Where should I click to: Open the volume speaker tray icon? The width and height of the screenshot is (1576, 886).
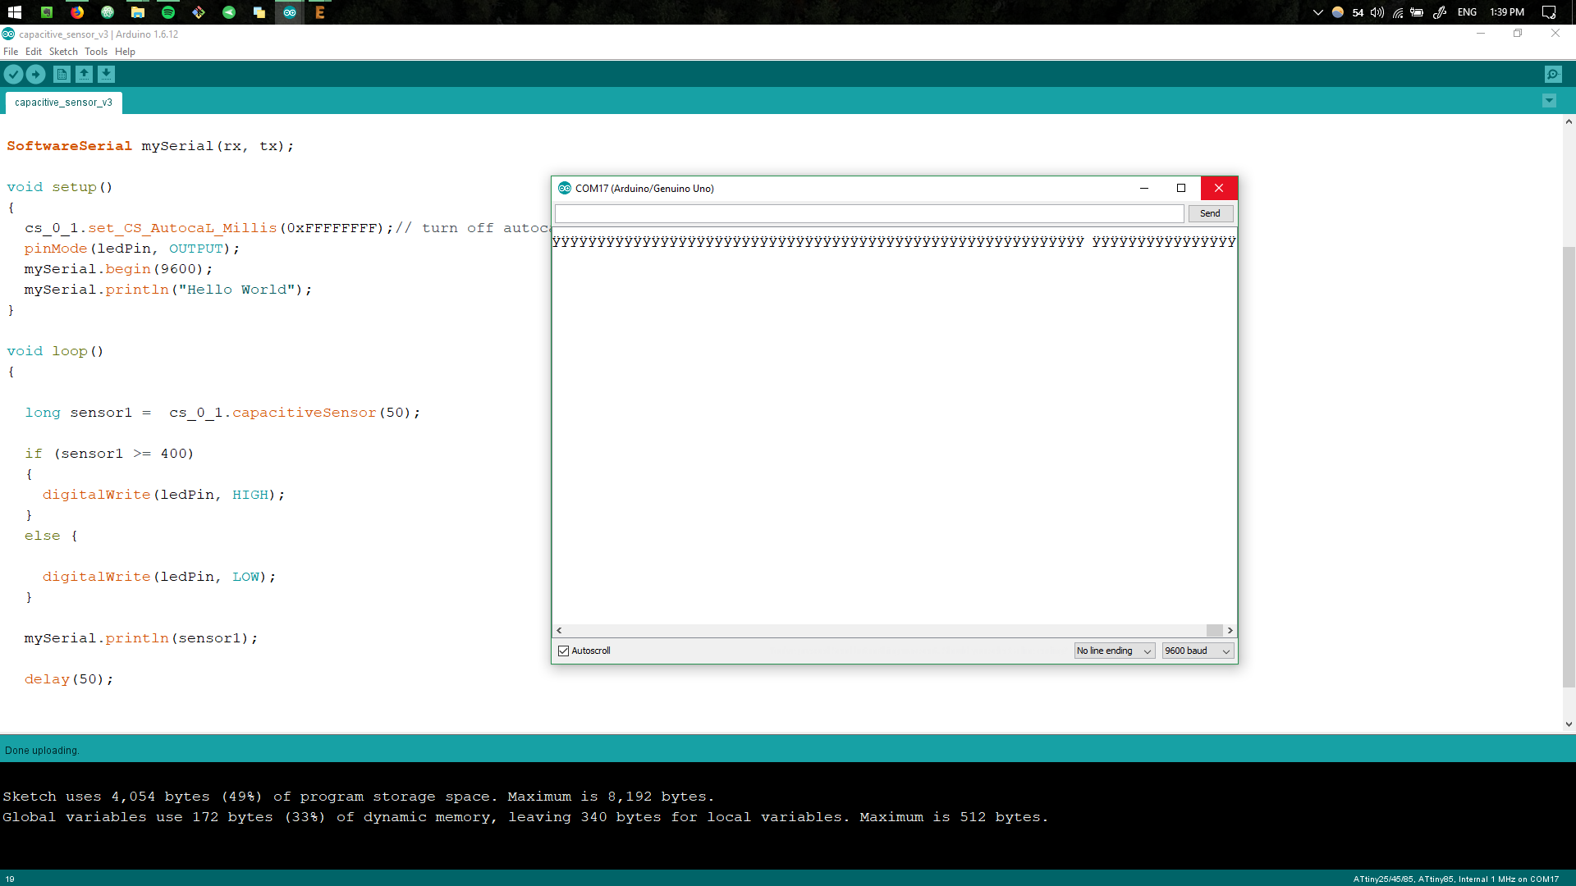[x=1377, y=12]
